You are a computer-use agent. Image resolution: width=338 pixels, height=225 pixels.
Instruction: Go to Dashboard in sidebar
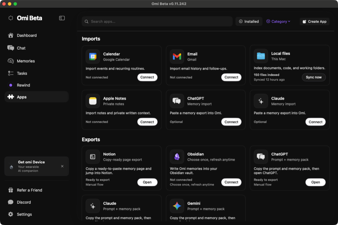(37, 35)
